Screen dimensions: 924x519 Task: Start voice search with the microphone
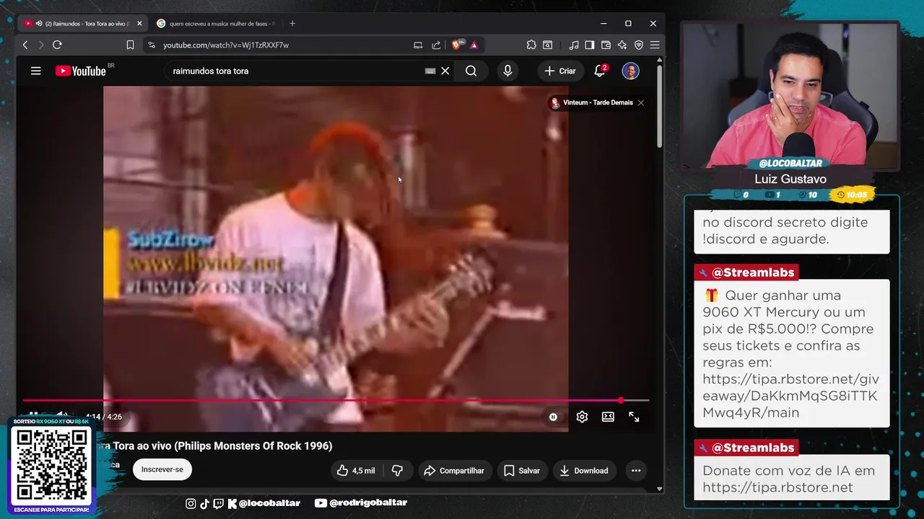tap(507, 71)
